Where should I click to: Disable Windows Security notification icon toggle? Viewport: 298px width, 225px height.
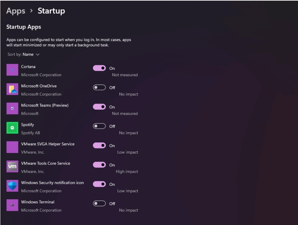pyautogui.click(x=99, y=184)
